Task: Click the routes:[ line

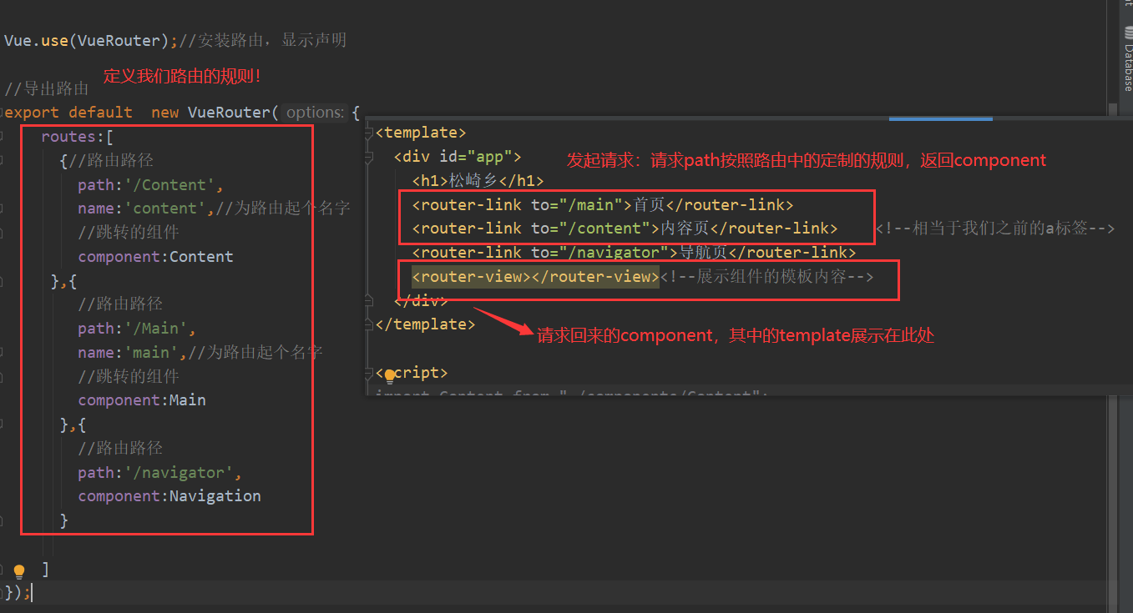Action: click(77, 137)
